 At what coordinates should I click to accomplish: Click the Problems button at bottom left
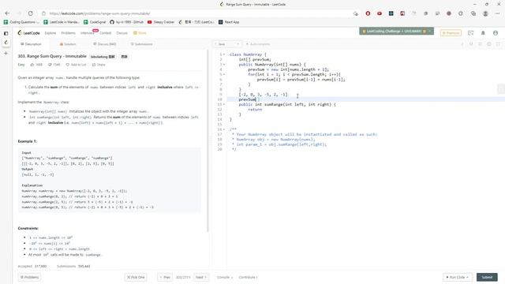pos(29,277)
